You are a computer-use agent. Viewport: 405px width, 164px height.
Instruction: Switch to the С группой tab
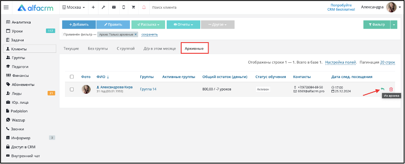tap(125, 48)
